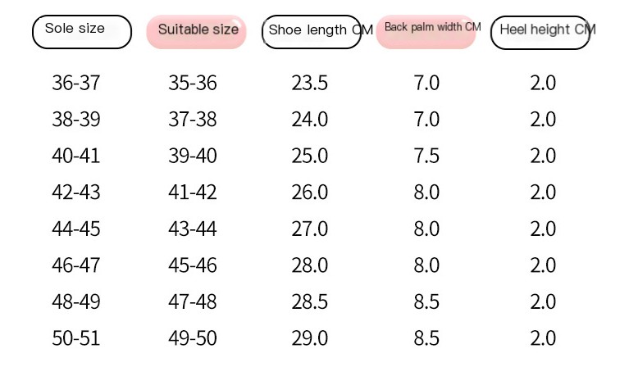Select sole size 46-47 entry

tap(76, 265)
